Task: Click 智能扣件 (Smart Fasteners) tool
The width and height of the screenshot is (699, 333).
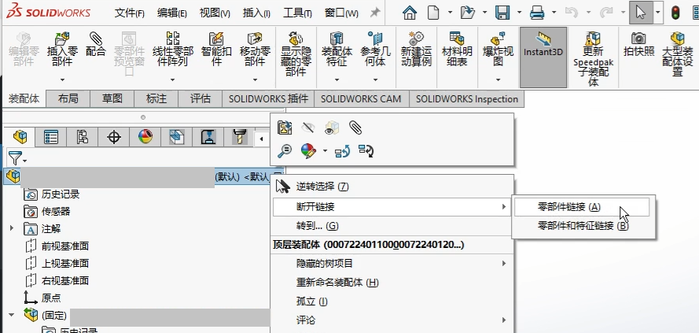Action: coord(216,49)
